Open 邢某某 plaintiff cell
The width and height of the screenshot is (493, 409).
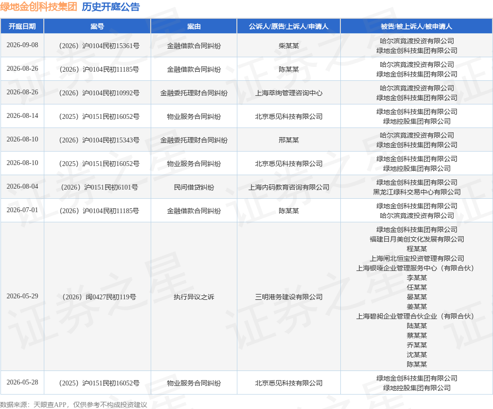pyautogui.click(x=289, y=140)
